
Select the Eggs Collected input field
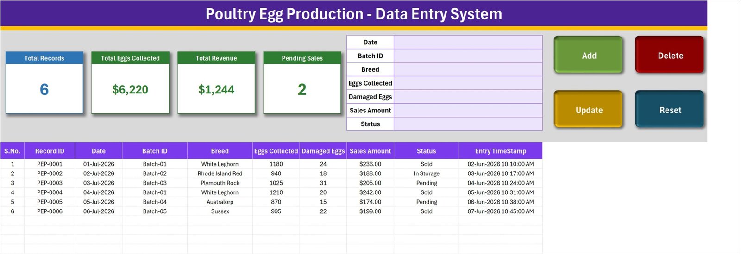pyautogui.click(x=468, y=83)
